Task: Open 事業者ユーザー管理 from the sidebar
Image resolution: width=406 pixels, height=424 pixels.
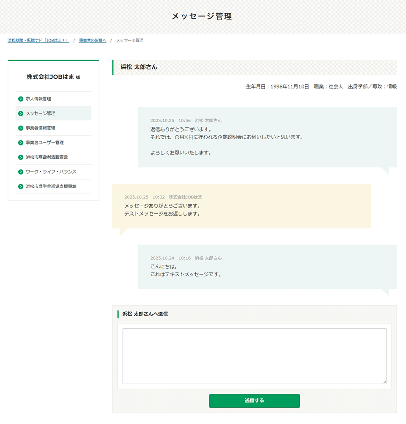Action: (x=45, y=143)
